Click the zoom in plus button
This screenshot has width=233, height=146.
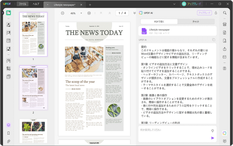89,13
